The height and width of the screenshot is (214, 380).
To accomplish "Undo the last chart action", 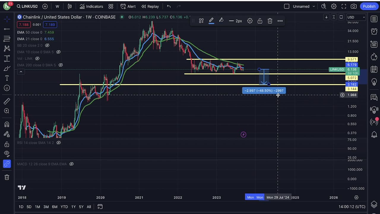I will 169,6.
